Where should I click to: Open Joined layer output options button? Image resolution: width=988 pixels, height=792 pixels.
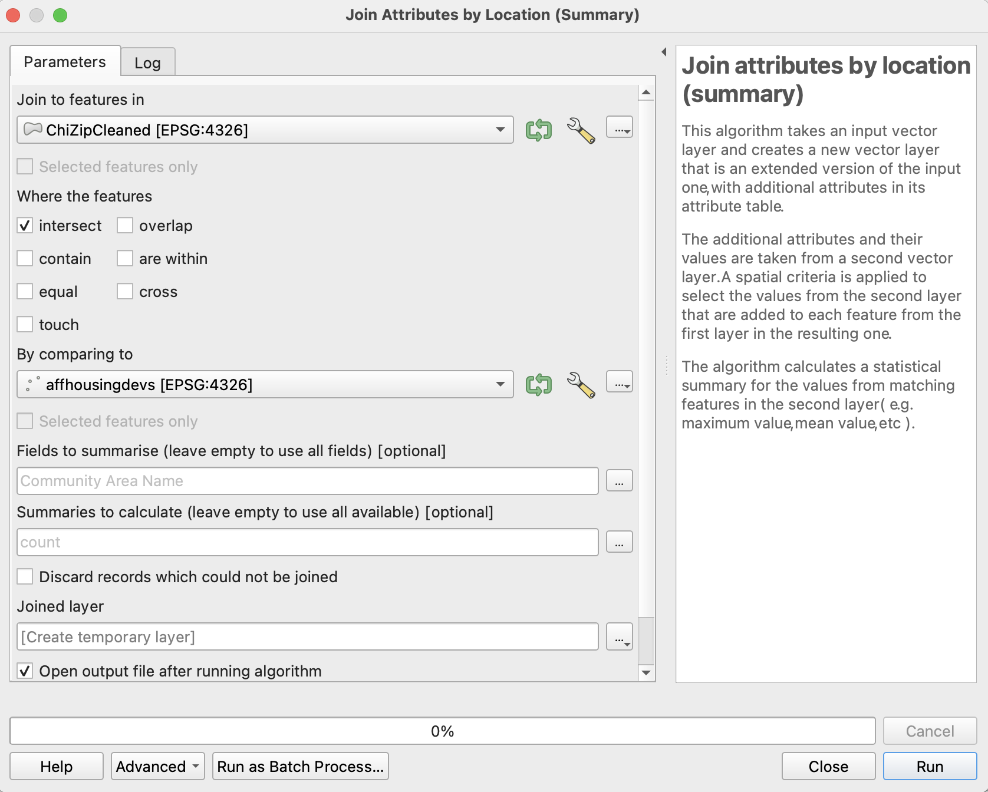pyautogui.click(x=620, y=637)
